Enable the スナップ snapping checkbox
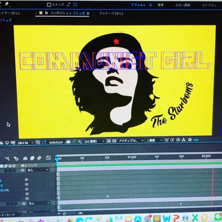The width and height of the screenshot is (222, 222). click(49, 5)
